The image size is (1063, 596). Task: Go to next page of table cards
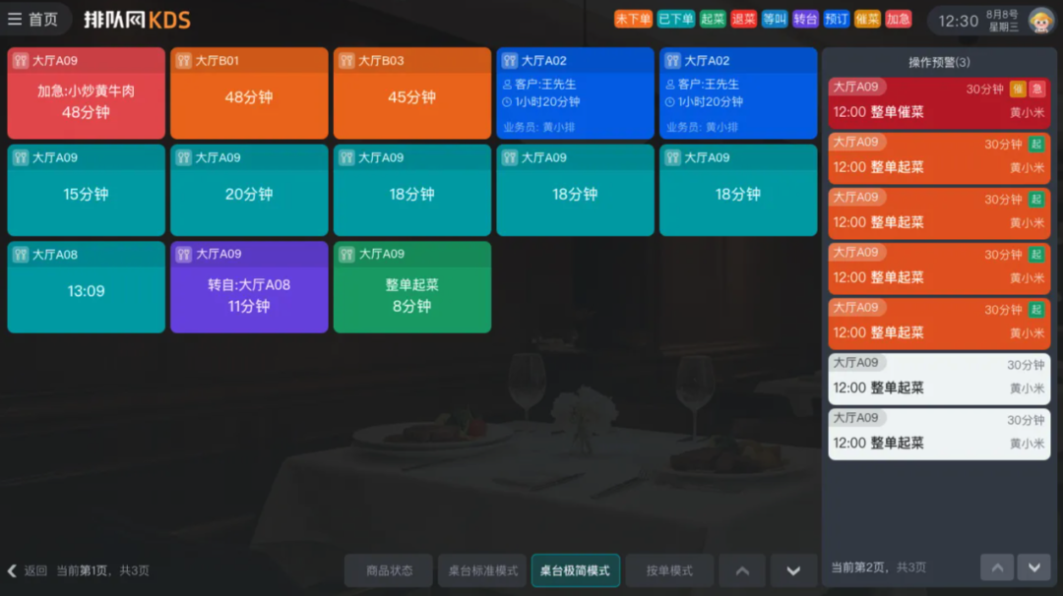(x=792, y=571)
